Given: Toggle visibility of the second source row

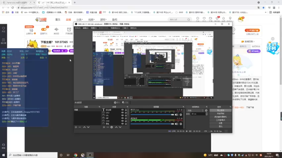Looking at the screenshot, I should (122, 113).
